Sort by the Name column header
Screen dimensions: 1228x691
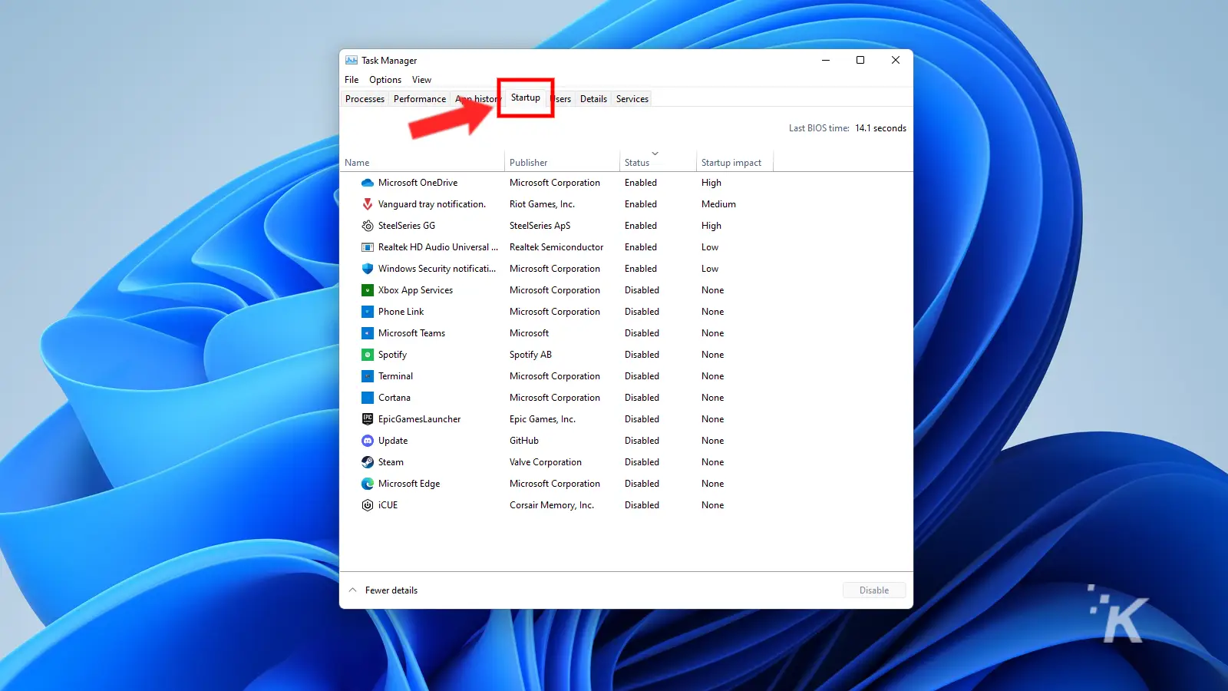click(x=422, y=162)
